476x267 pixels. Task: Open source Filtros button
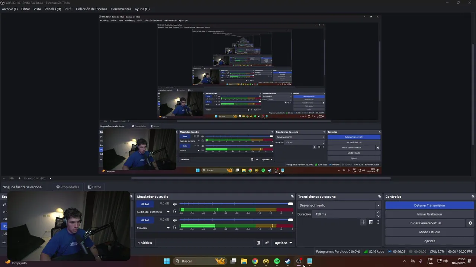click(94, 187)
